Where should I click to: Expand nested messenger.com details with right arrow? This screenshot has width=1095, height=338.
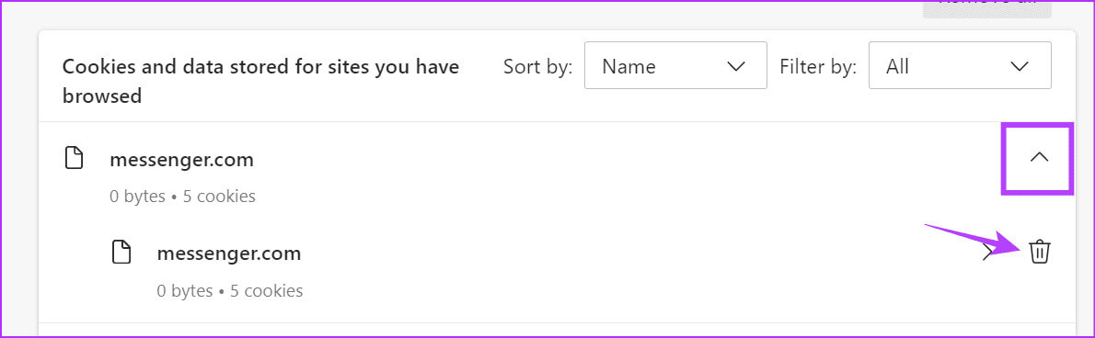pos(987,253)
